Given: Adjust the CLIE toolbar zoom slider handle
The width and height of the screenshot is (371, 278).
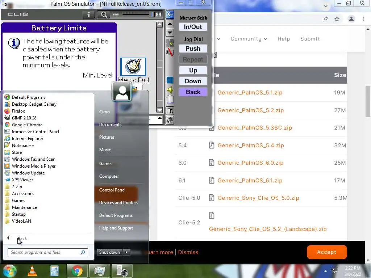Looking at the screenshot, I should click(152, 14).
